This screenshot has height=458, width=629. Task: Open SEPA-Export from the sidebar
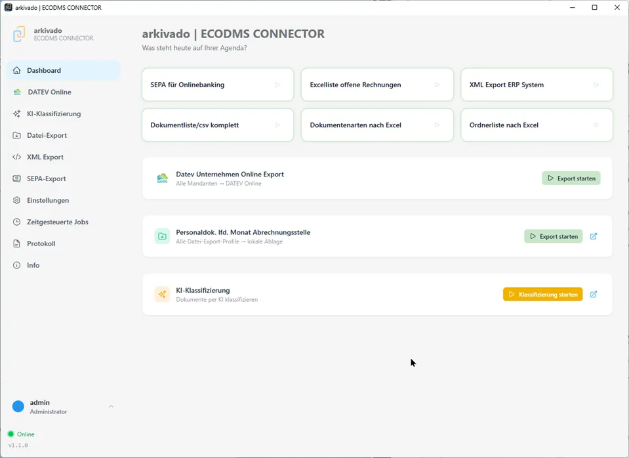tap(64, 178)
